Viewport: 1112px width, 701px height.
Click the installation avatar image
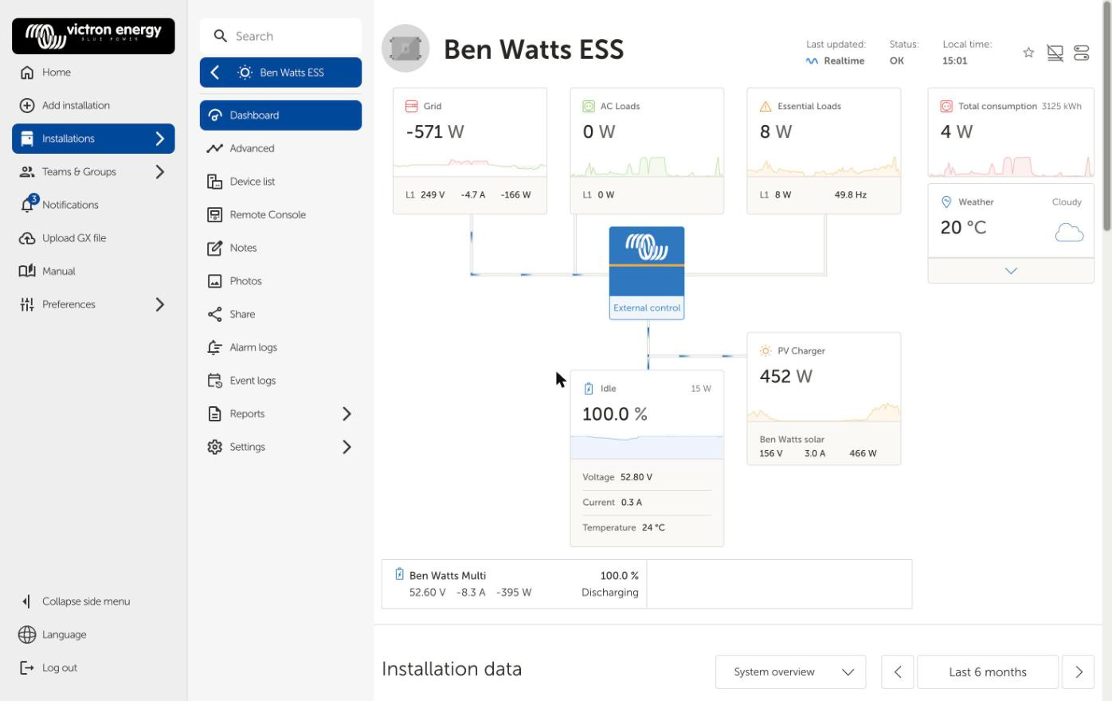point(405,49)
